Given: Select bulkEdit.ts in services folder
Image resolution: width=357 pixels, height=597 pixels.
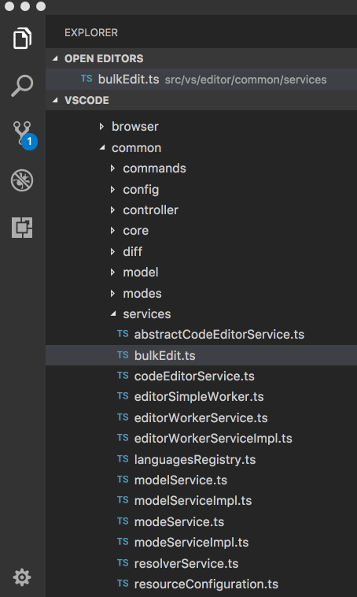Looking at the screenshot, I should 201,355.
